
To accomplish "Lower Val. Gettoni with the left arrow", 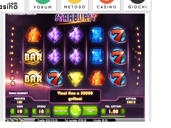I will click(103, 111).
